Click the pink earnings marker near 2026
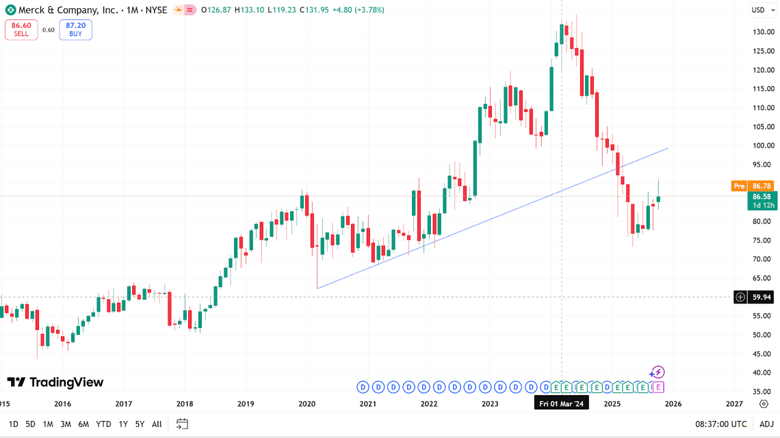 click(658, 387)
